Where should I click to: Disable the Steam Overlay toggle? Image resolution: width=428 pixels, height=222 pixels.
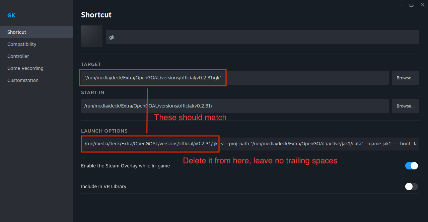(412, 166)
